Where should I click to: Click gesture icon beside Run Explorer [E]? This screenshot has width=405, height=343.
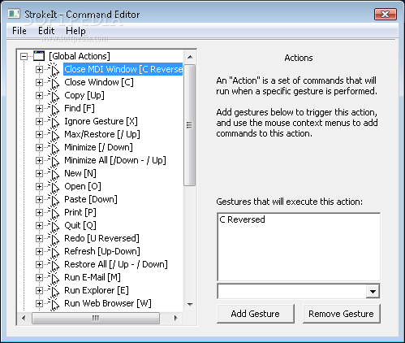click(54, 291)
